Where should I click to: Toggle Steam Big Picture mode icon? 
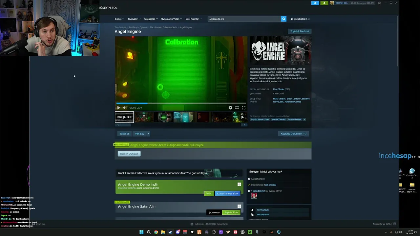pos(379,3)
